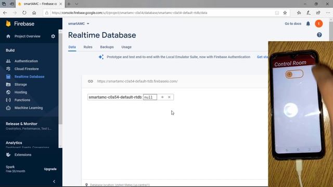Open the Machine Learning section
The width and height of the screenshot is (333, 187).
click(29, 108)
